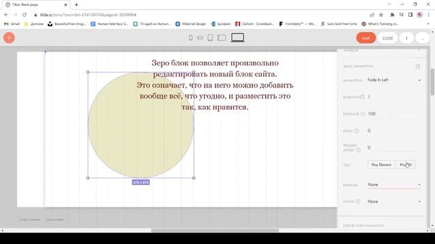Screen dimensions: 435x244
Task: Reload the current page
Action: (24, 15)
